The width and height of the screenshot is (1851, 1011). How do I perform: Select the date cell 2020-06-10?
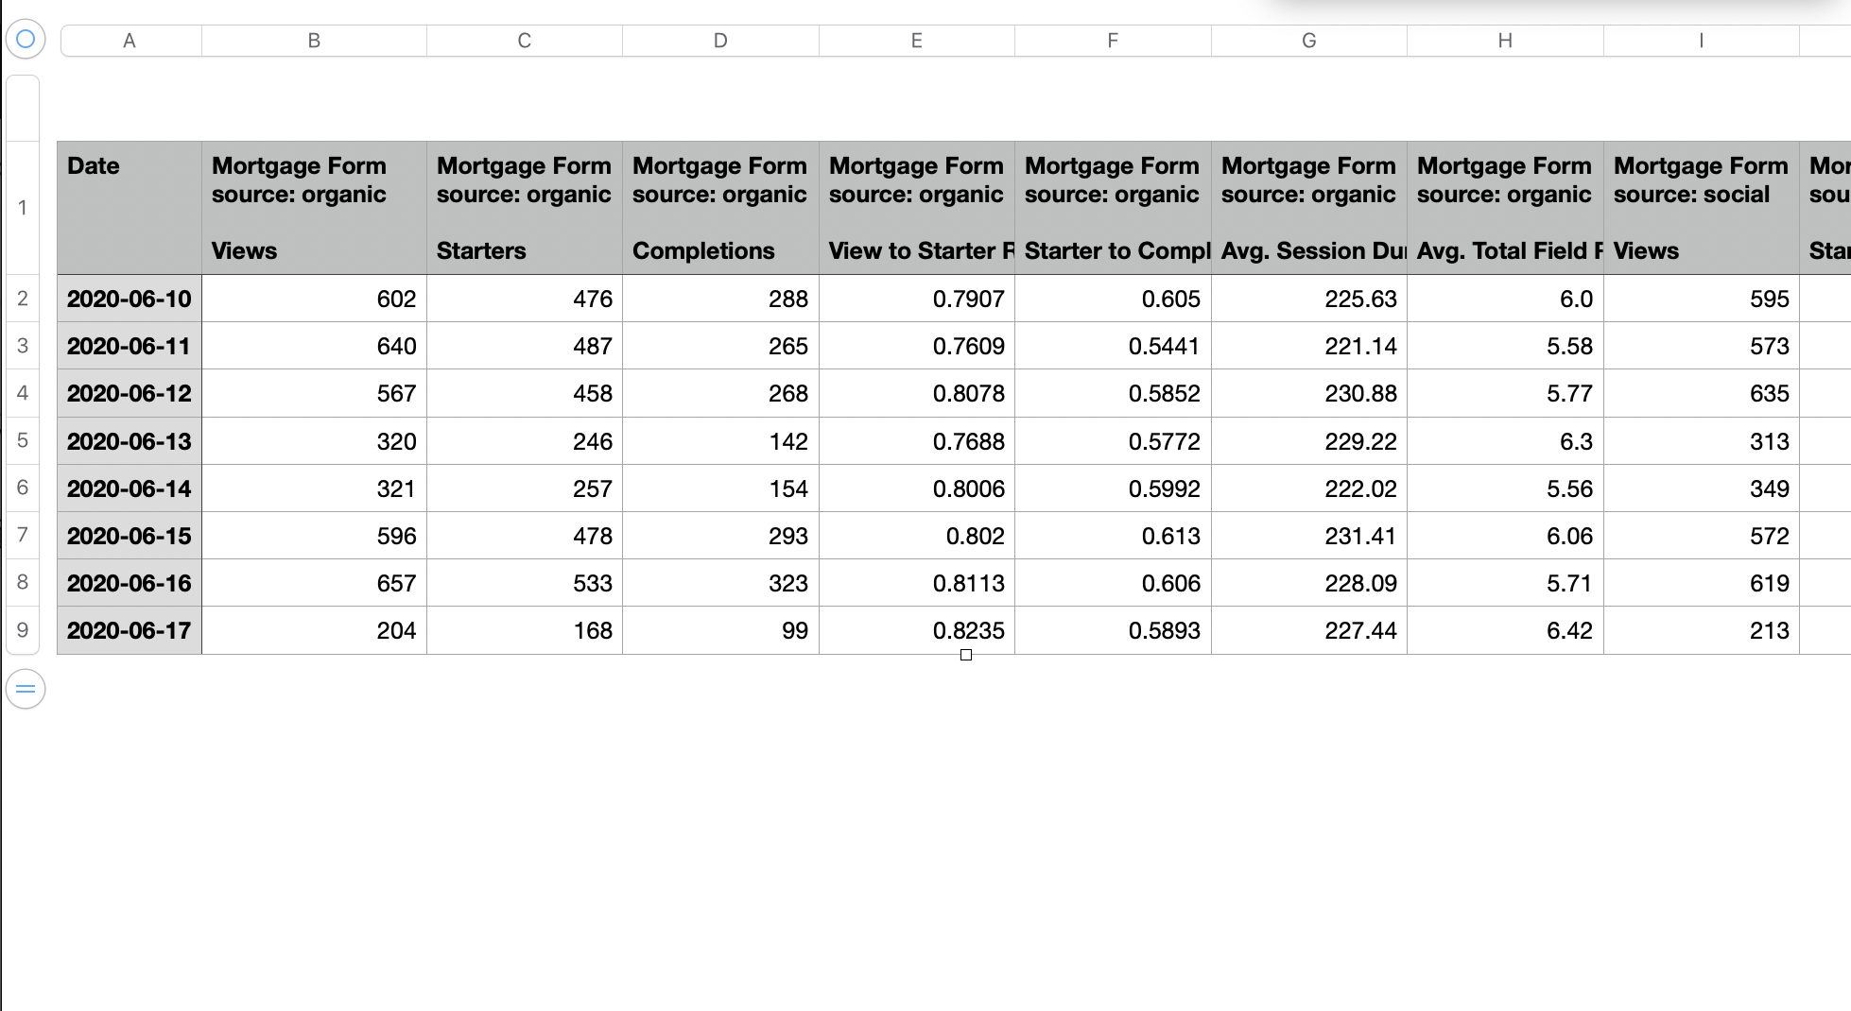click(130, 299)
